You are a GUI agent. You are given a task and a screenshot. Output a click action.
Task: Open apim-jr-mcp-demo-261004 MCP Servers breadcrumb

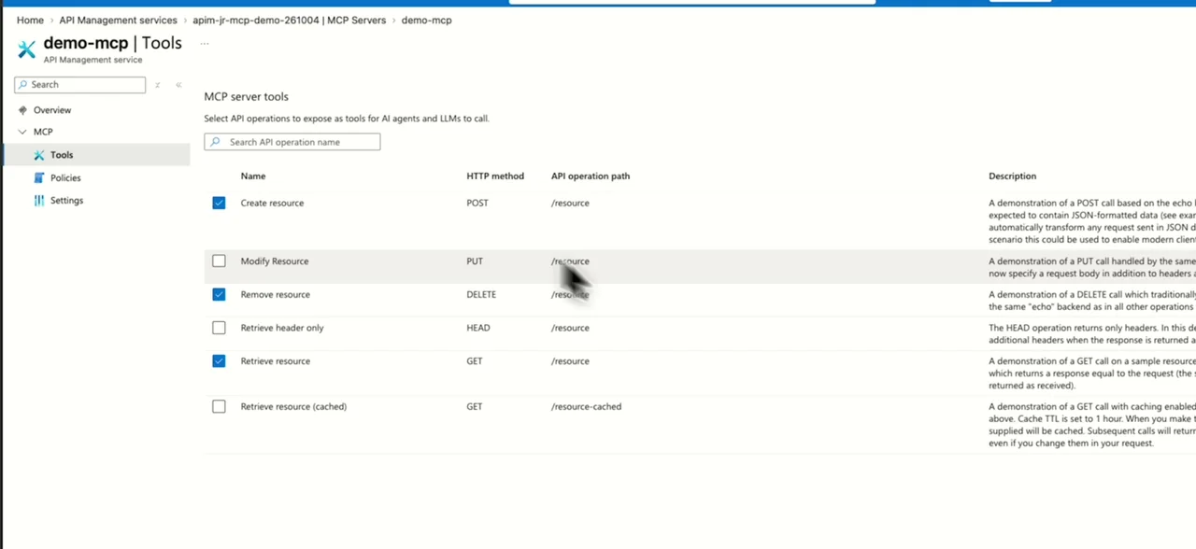[289, 21]
